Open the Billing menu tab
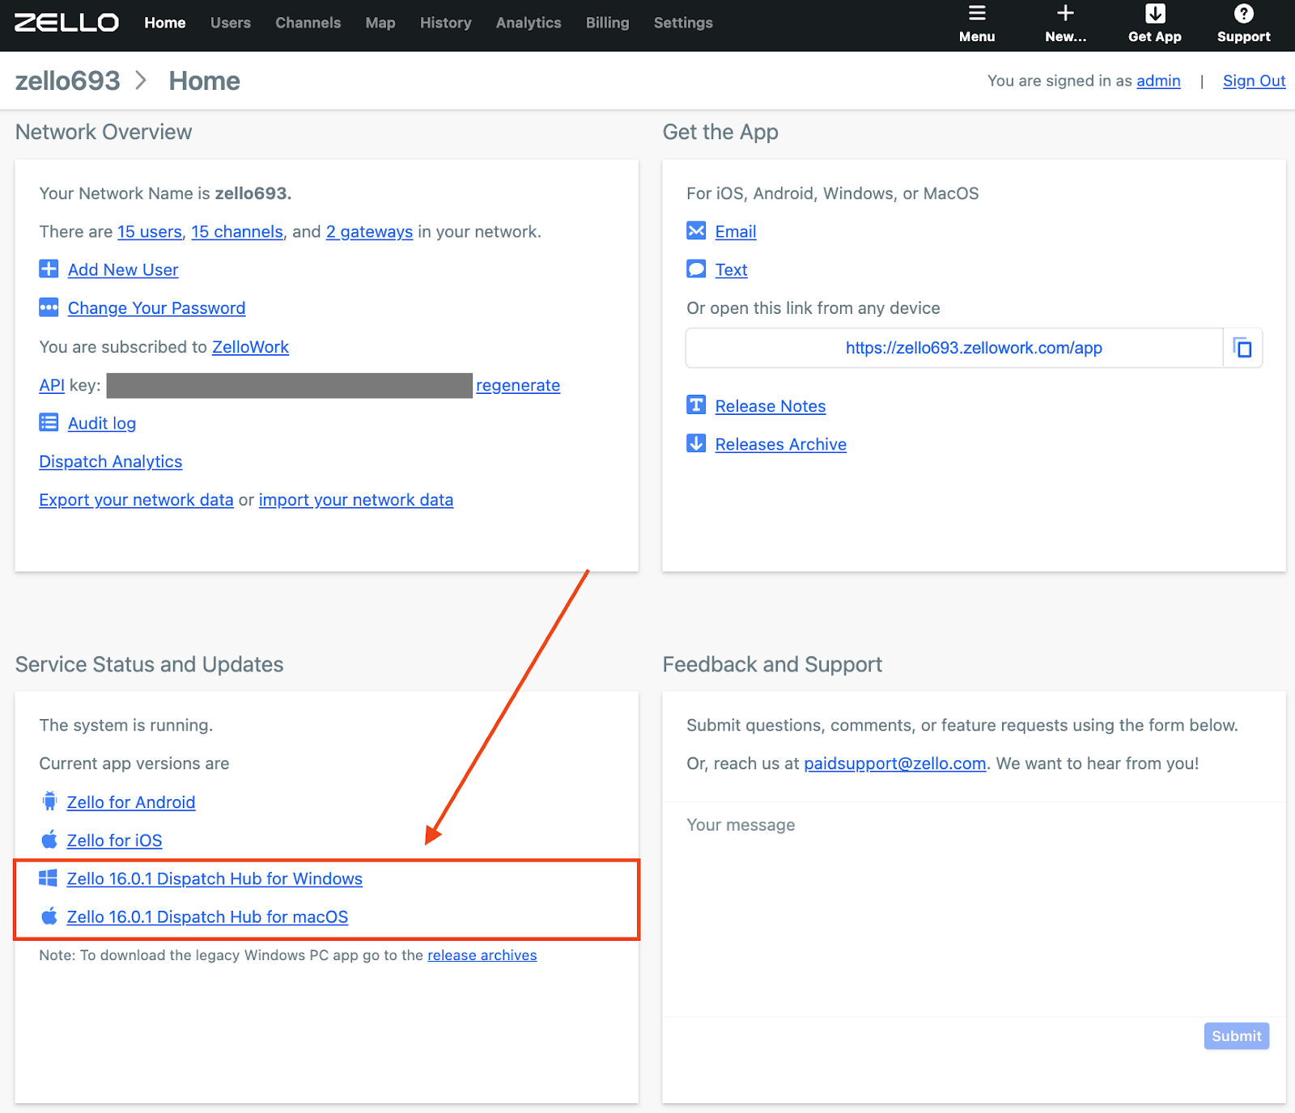The height and width of the screenshot is (1113, 1295). click(607, 23)
